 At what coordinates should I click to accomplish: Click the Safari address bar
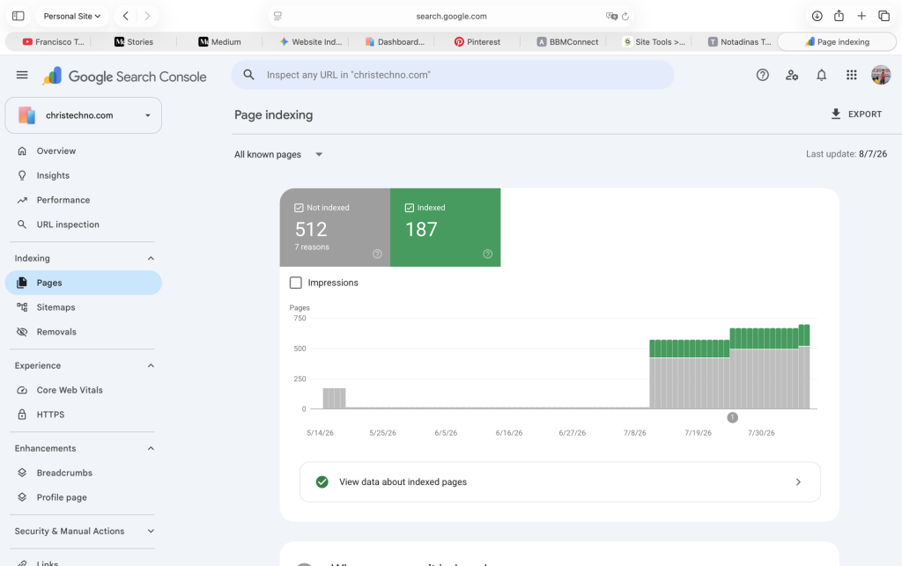click(451, 16)
